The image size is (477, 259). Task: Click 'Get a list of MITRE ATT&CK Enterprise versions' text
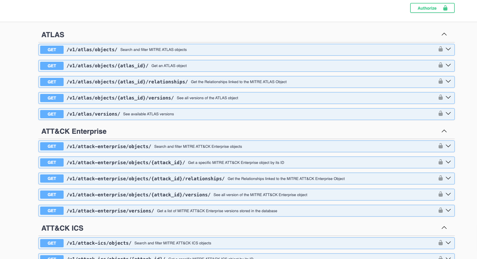tap(217, 211)
